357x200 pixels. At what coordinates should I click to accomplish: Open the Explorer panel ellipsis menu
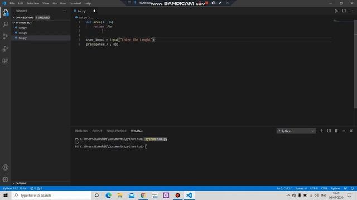[x=65, y=11]
